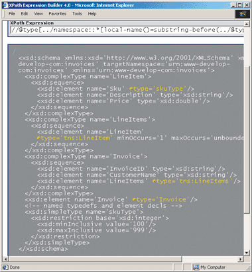252x272 pixels.
Task: Click the root slash node
Action: coord(14,52)
